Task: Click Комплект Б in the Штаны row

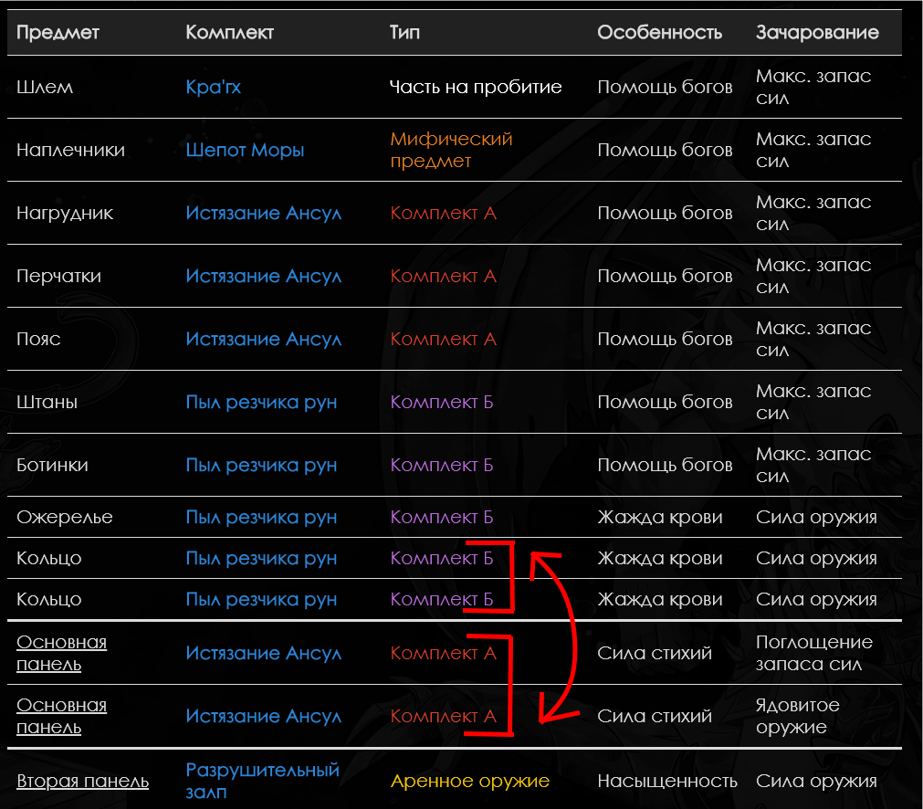Action: (442, 402)
